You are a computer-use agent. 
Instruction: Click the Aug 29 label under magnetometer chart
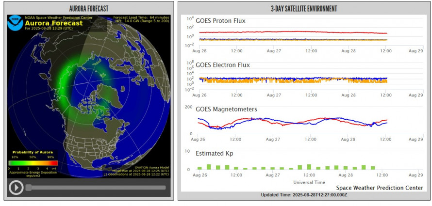coord(416,140)
